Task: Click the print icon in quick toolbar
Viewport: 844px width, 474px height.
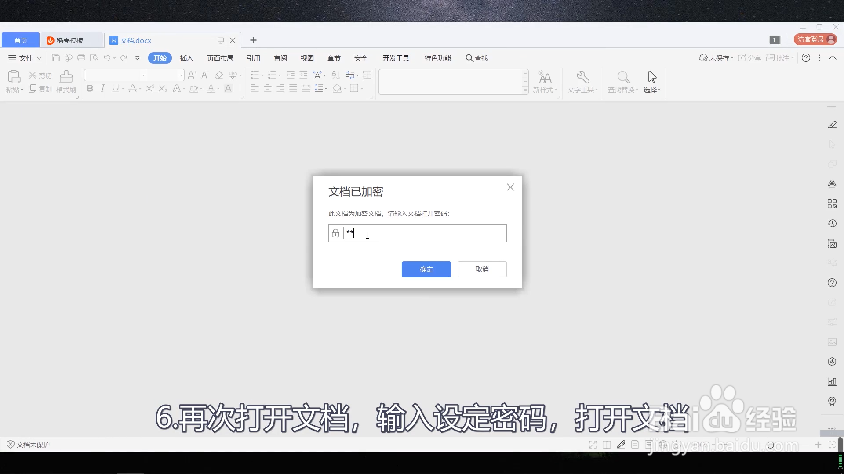Action: pos(81,58)
